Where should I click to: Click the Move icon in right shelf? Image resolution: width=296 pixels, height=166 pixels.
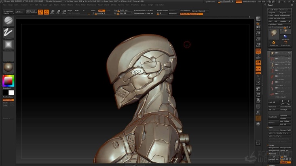click(258, 89)
